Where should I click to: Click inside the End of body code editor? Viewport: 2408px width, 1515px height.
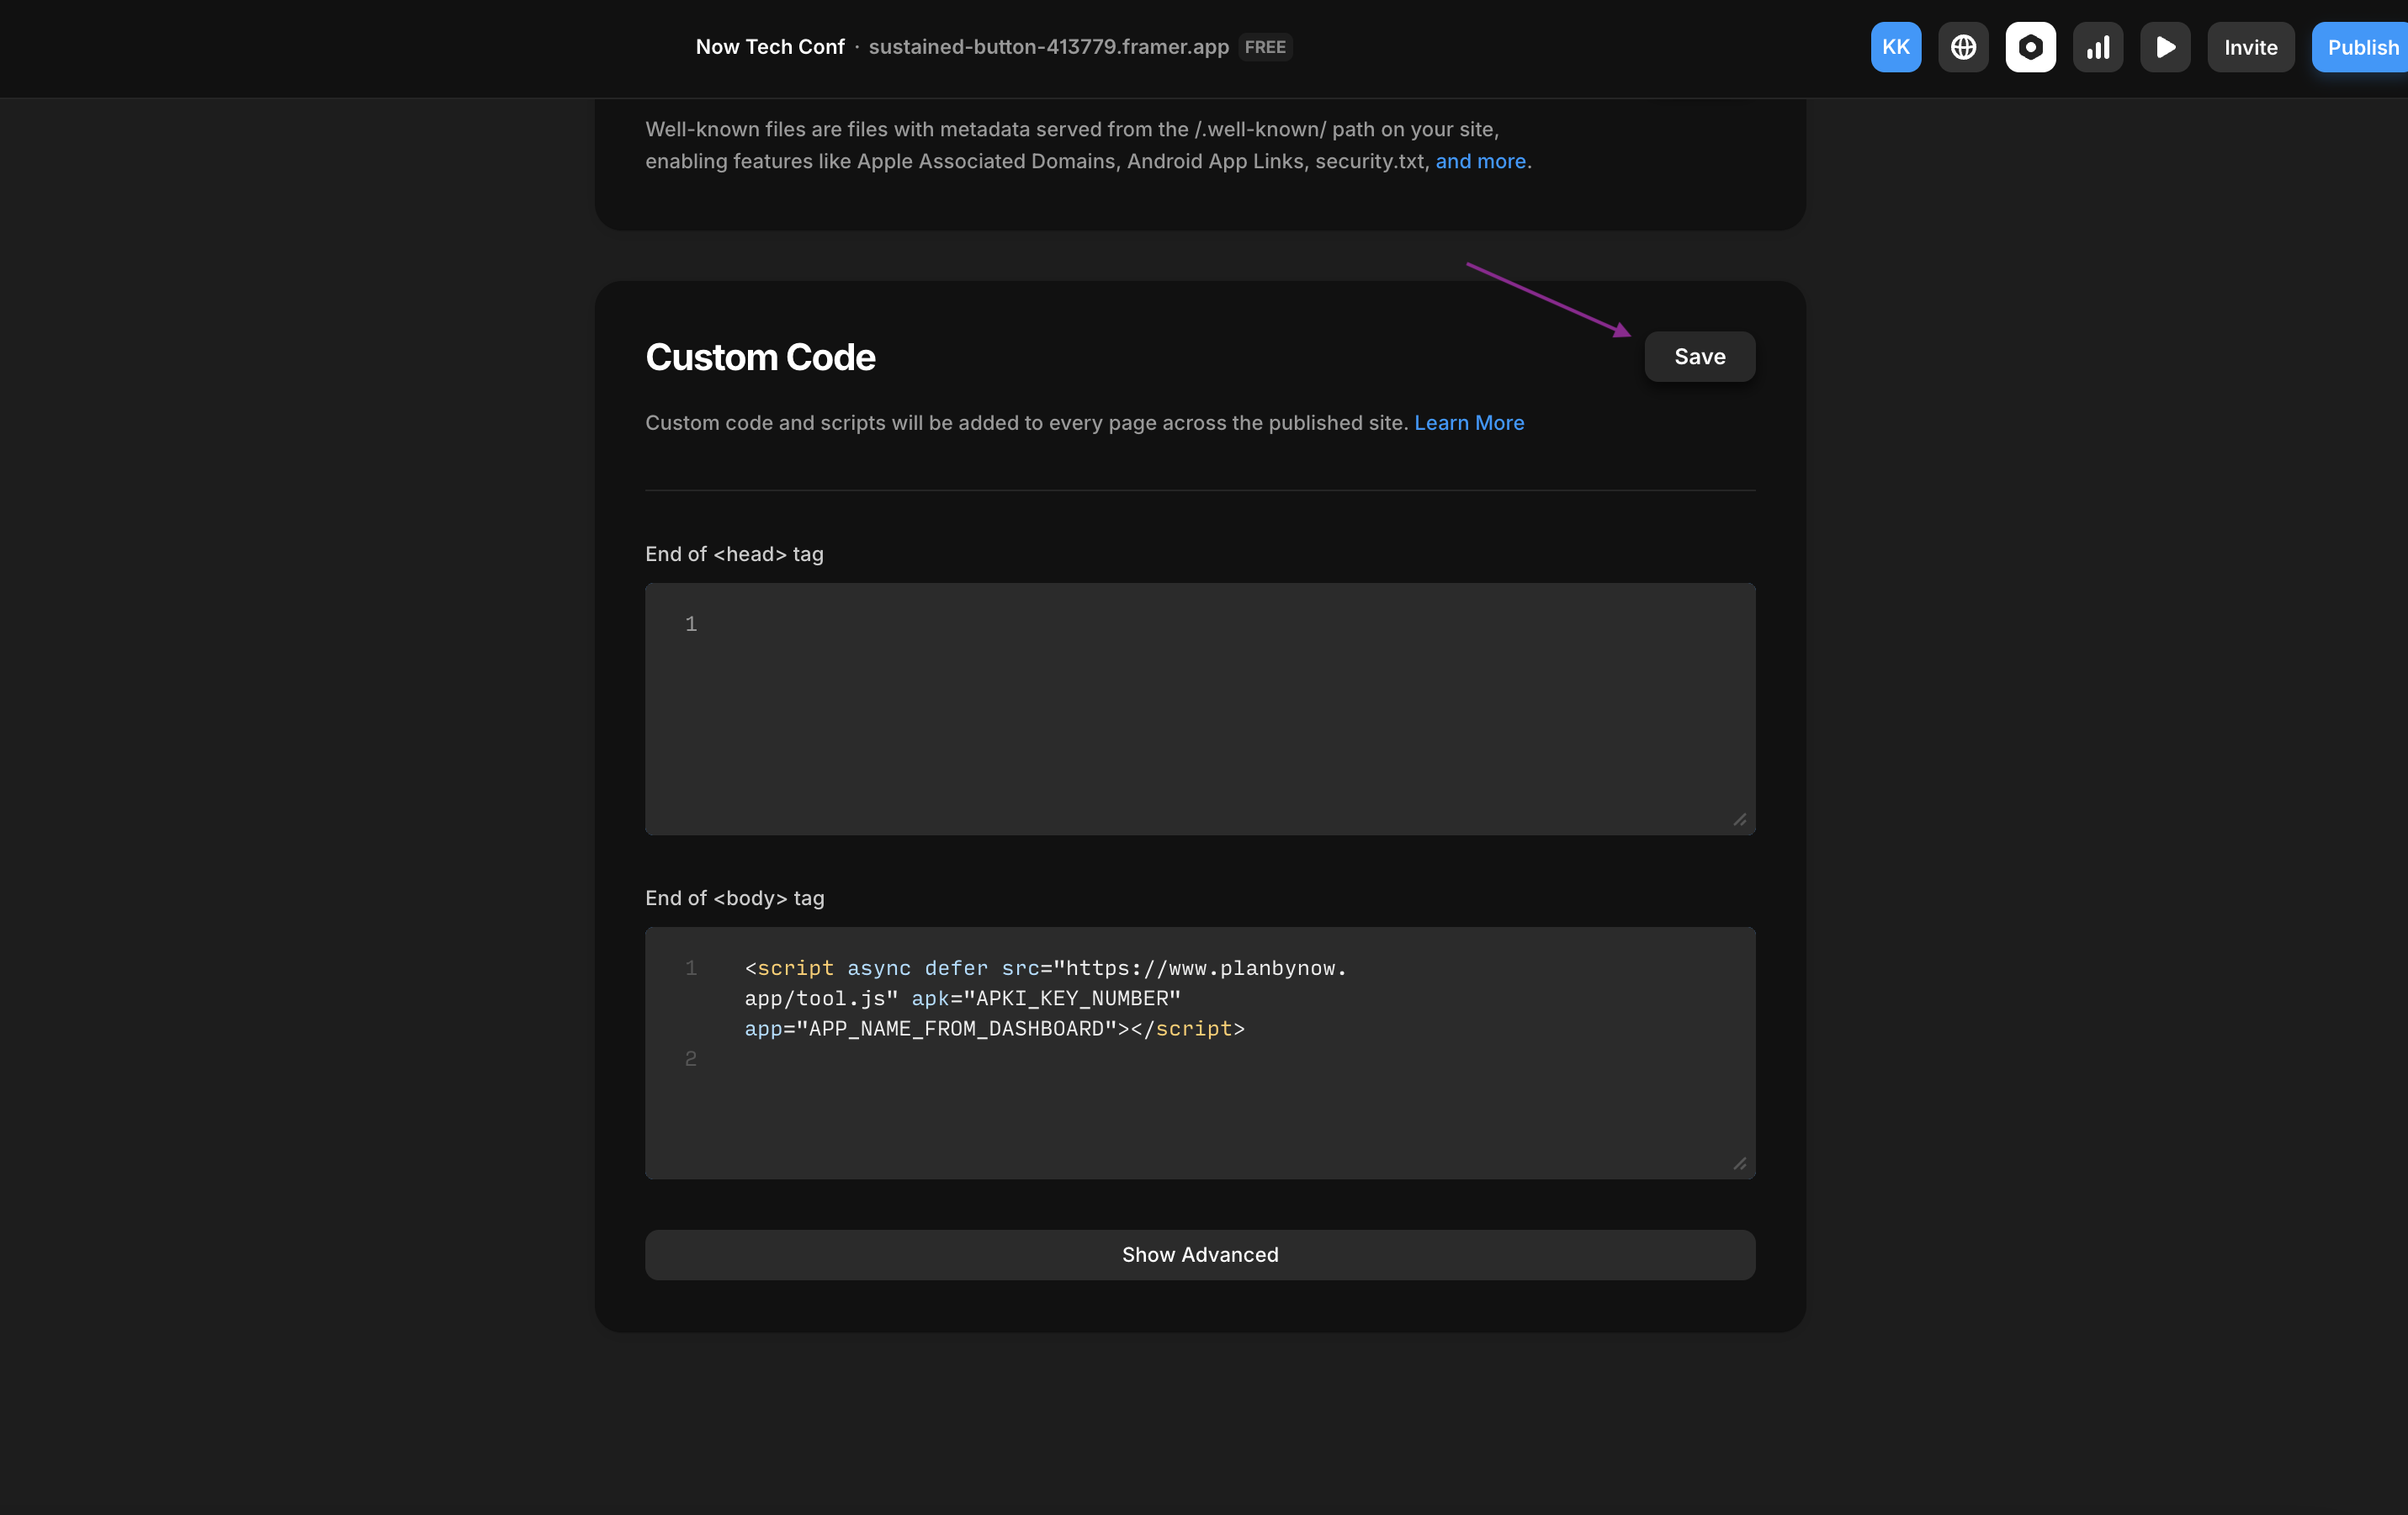pos(1200,1052)
